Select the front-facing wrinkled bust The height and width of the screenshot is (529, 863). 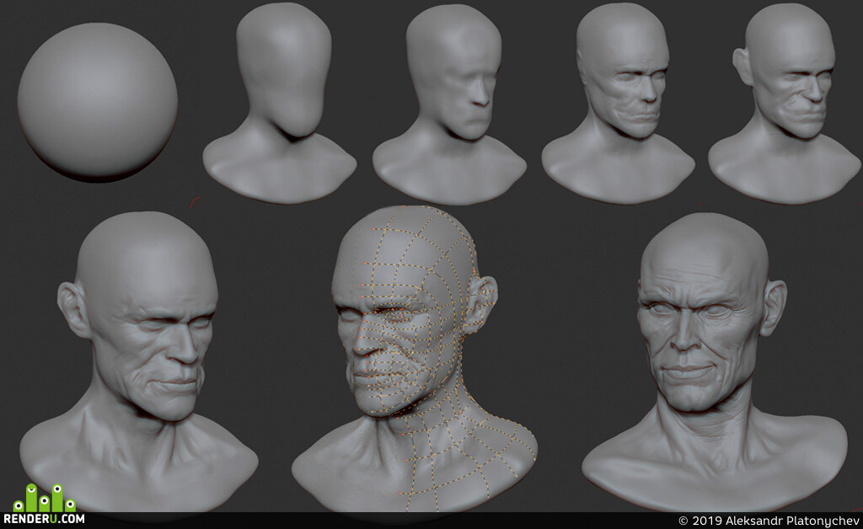click(x=715, y=362)
